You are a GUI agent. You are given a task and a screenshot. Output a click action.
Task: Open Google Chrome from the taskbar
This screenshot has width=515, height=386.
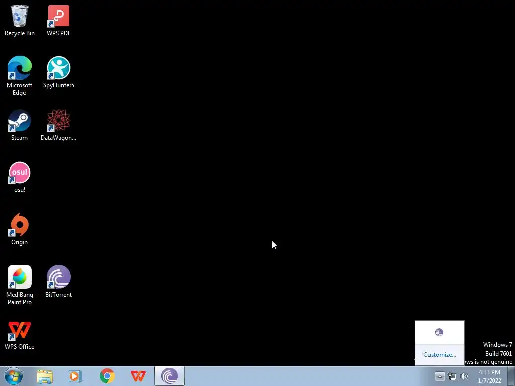click(107, 376)
